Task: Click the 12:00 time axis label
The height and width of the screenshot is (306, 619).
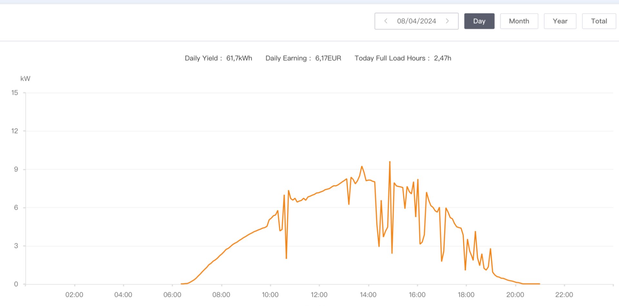Action: point(319,295)
